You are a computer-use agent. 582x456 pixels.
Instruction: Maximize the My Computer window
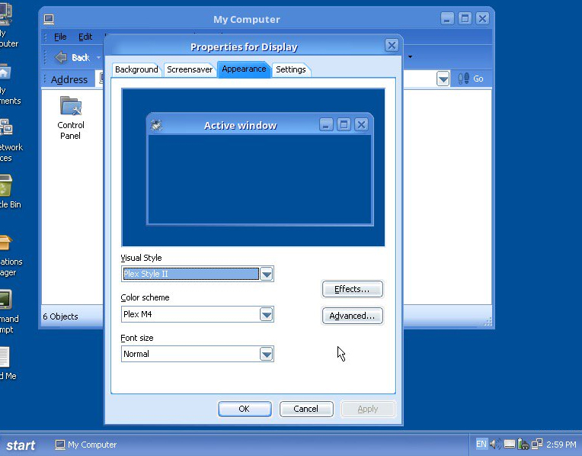(465, 18)
